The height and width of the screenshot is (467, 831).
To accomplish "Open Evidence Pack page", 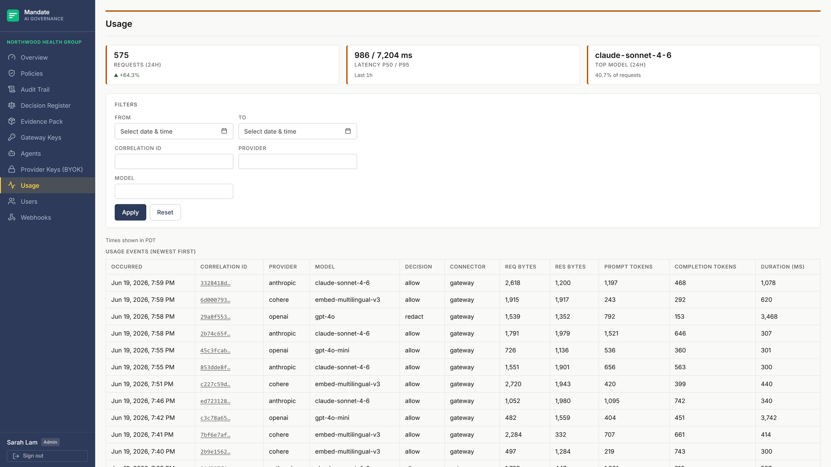I will click(48, 122).
